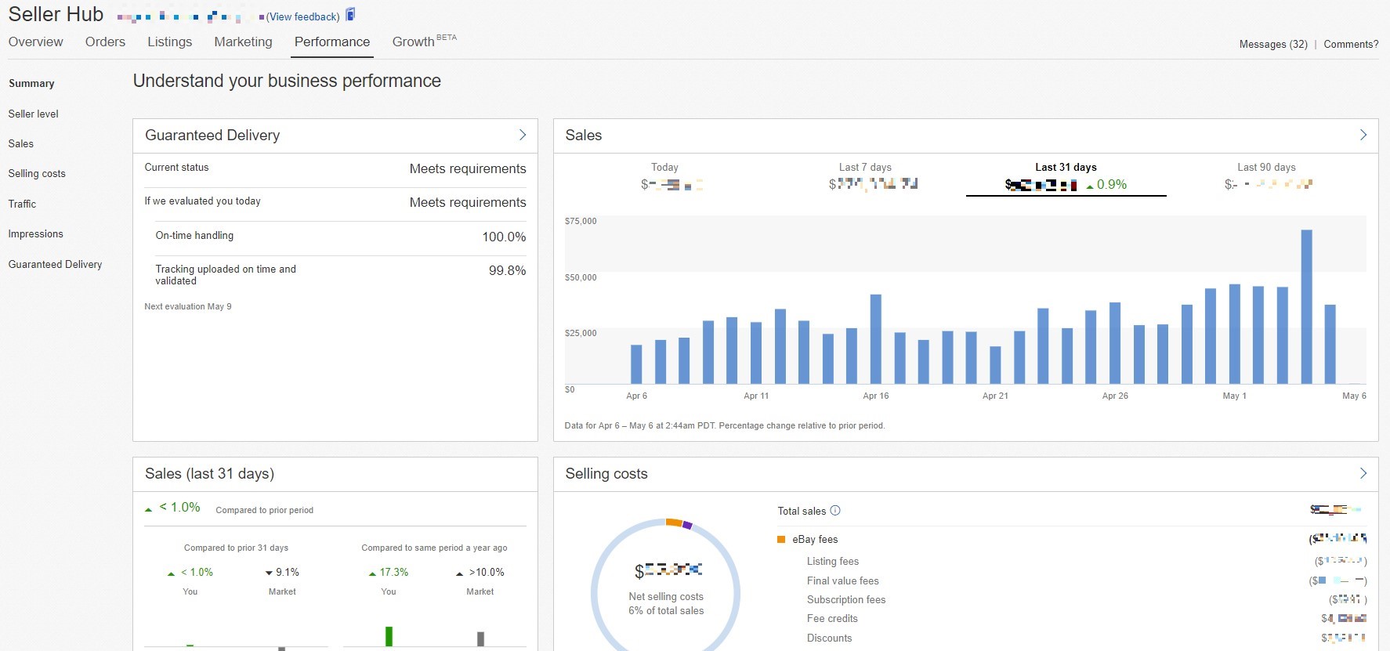Viewport: 1390px width, 651px height.
Task: Click the 100.0% on-time handling value
Action: 504,237
